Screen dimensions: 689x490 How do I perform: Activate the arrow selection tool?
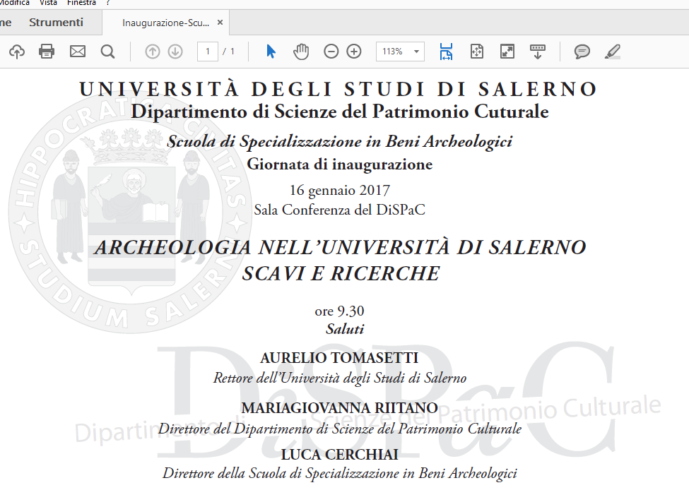coord(271,52)
